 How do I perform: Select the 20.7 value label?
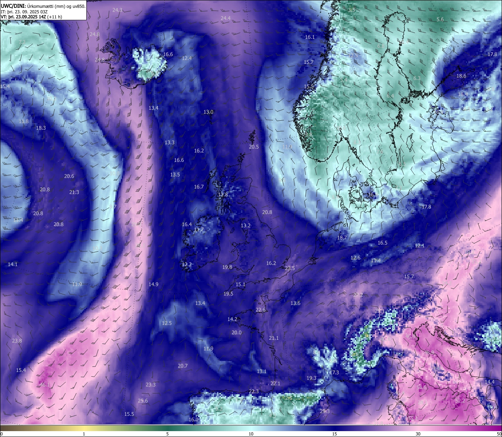[183, 366]
